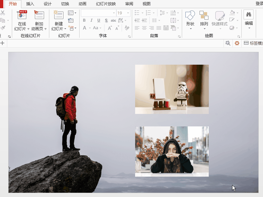Open the font size dropdown showing 19
This screenshot has width=263, height=197.
(x=128, y=13)
